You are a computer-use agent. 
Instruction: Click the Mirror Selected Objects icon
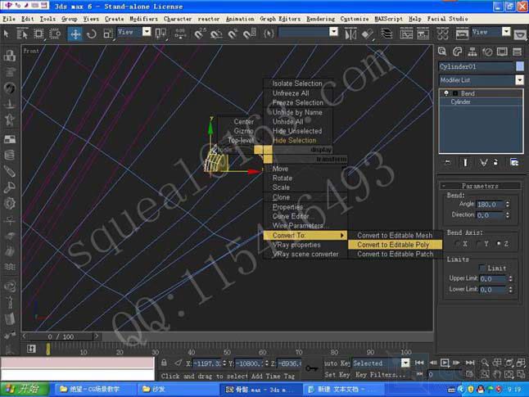click(x=350, y=34)
